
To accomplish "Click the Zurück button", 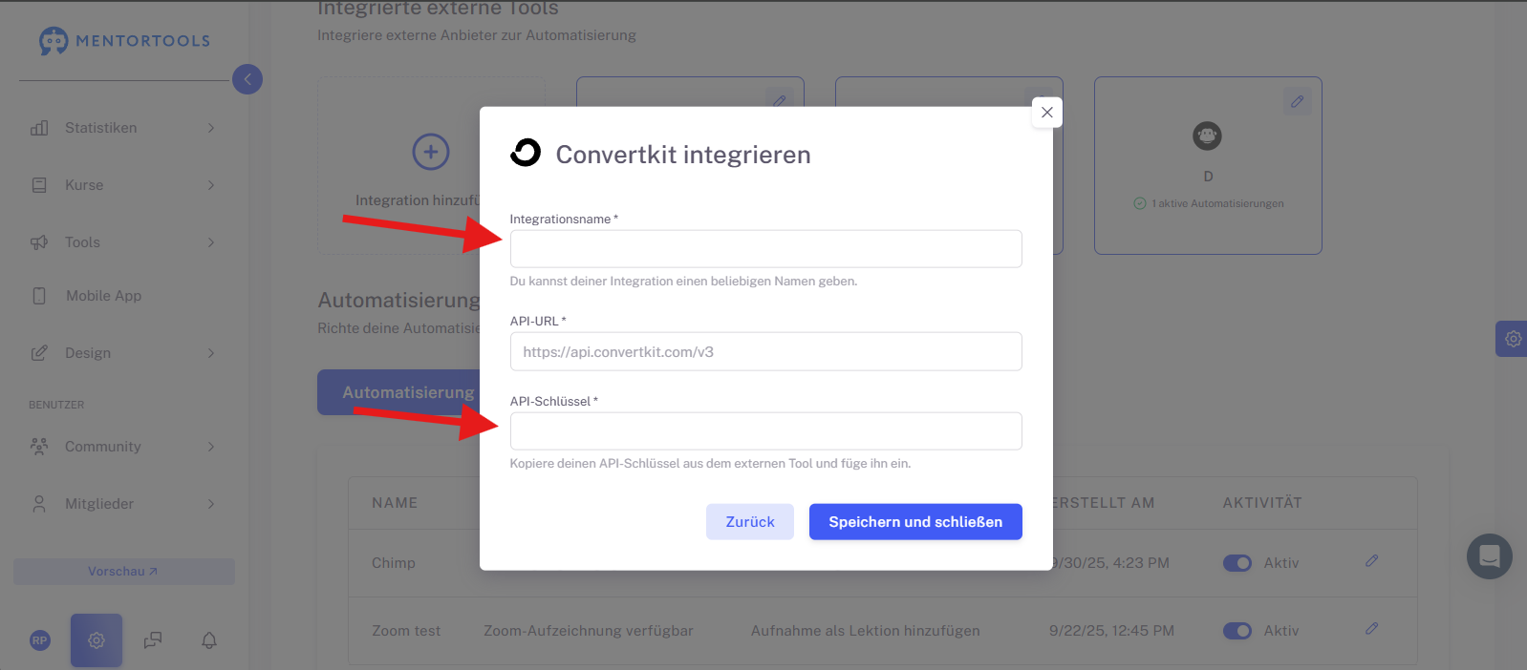I will click(750, 522).
